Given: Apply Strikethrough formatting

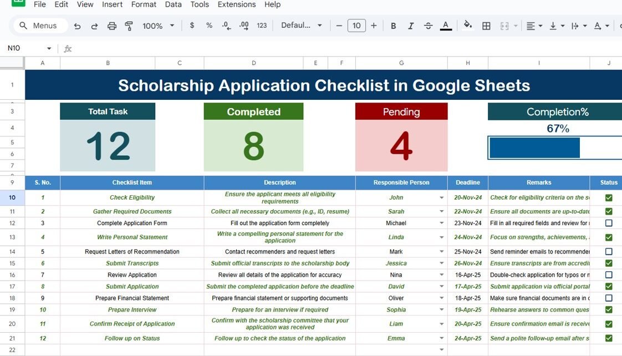Looking at the screenshot, I should click(428, 26).
